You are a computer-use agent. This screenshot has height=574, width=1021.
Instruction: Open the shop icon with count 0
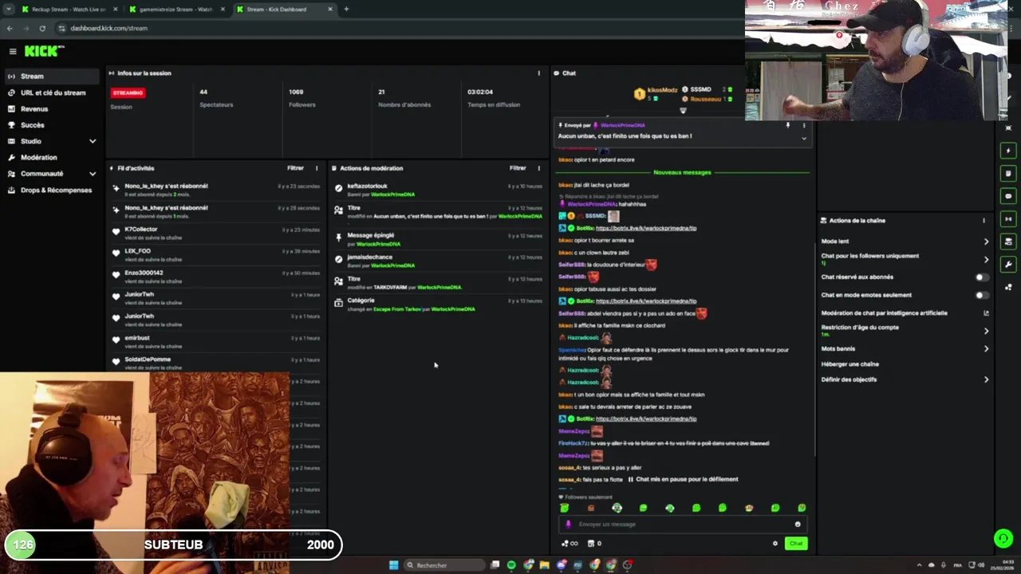[x=594, y=544]
